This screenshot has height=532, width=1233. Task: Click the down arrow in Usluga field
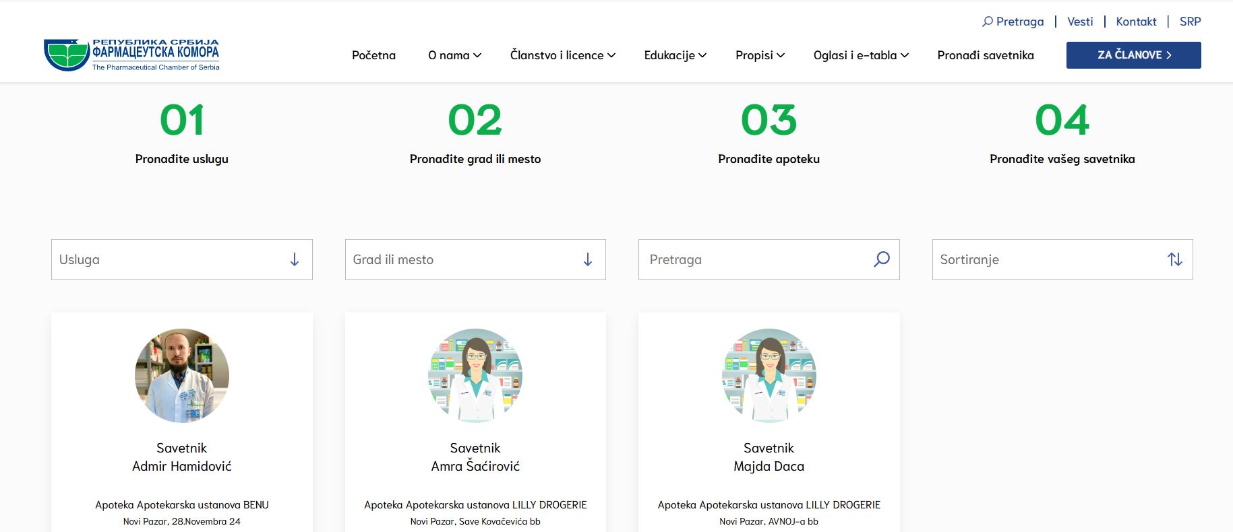[x=295, y=259]
